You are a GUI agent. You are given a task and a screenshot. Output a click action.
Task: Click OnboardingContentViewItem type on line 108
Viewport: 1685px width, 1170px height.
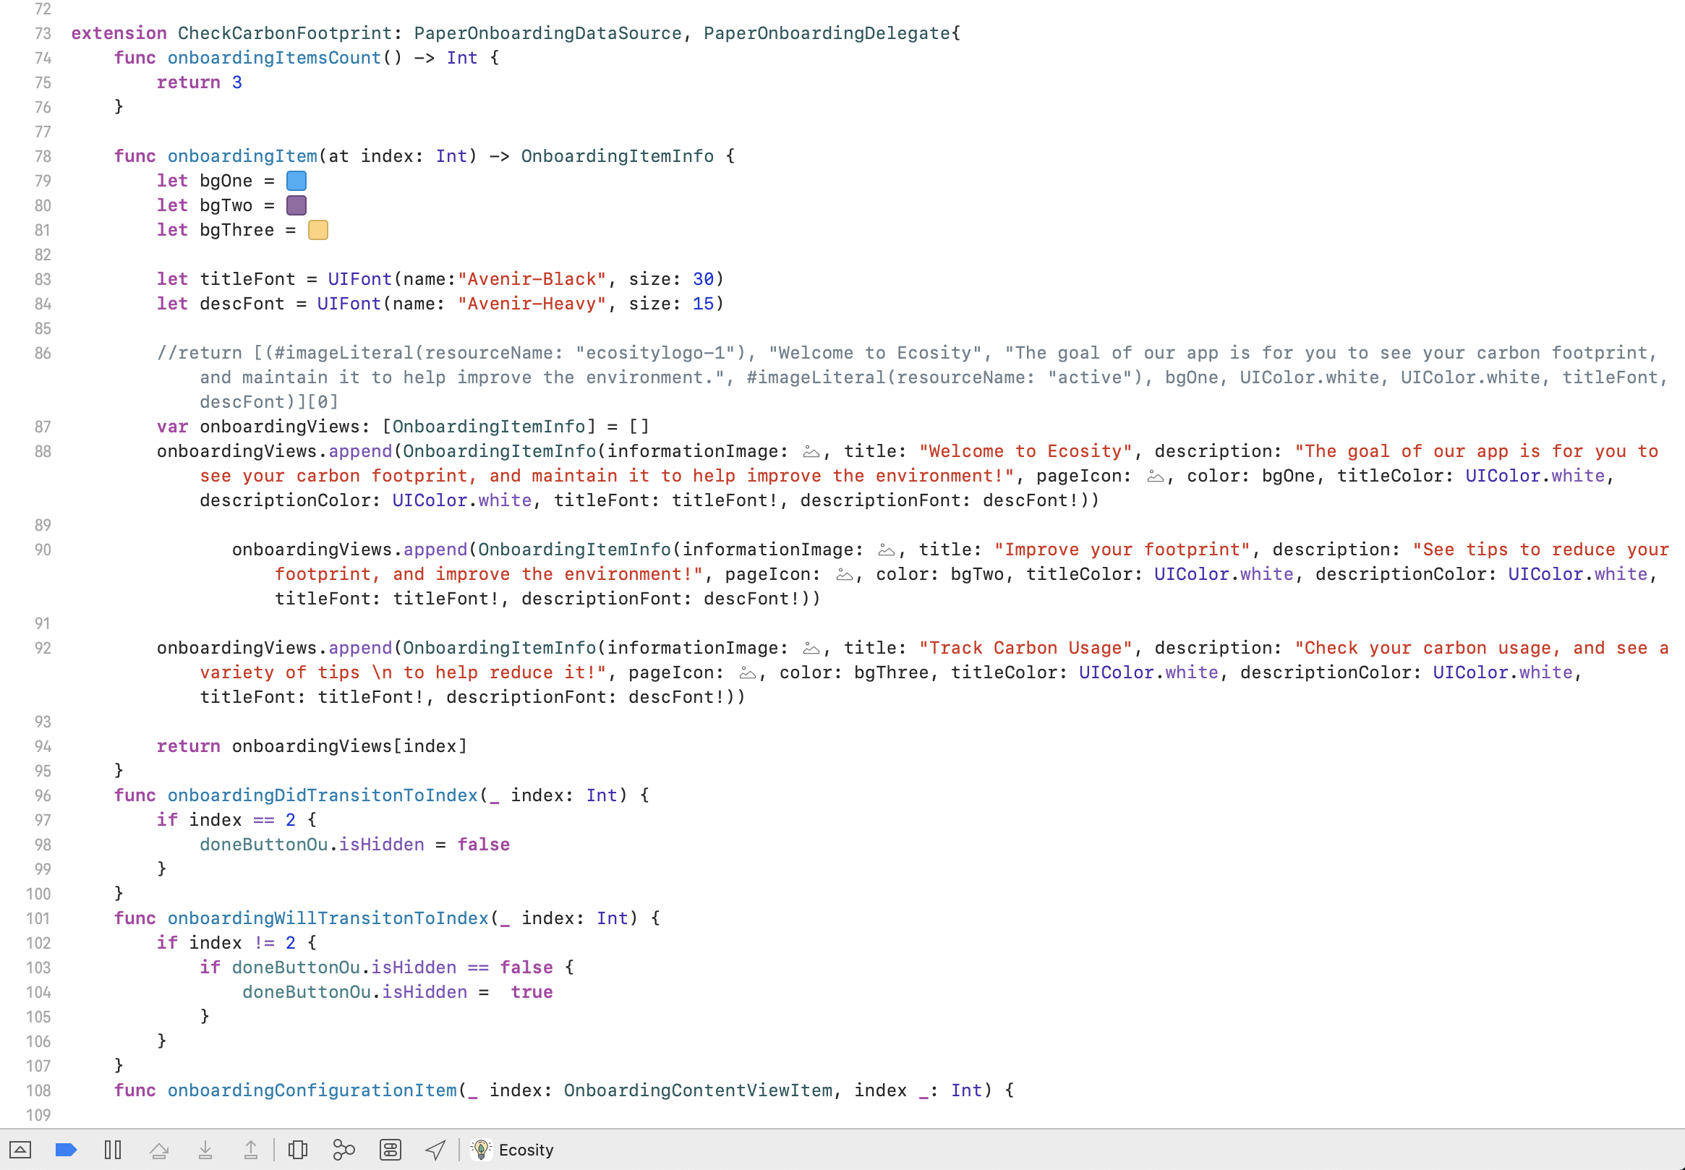[697, 1090]
